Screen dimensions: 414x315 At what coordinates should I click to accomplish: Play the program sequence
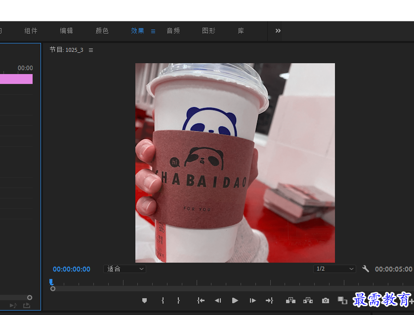[235, 301]
